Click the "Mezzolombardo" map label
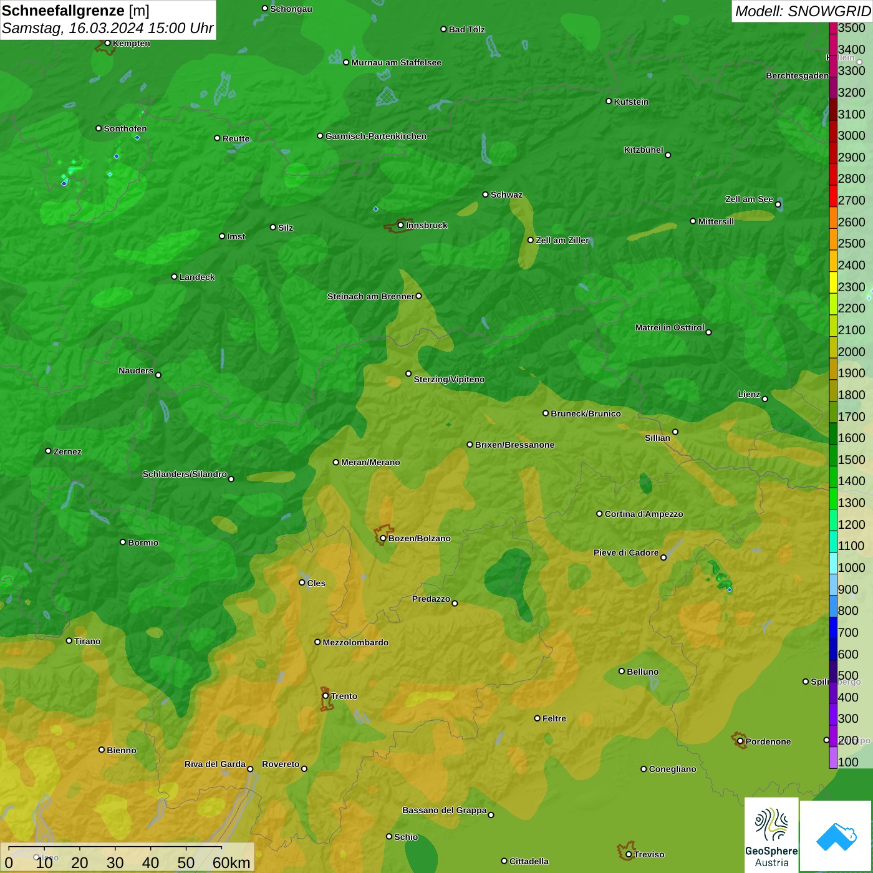This screenshot has width=873, height=873. pyautogui.click(x=356, y=642)
